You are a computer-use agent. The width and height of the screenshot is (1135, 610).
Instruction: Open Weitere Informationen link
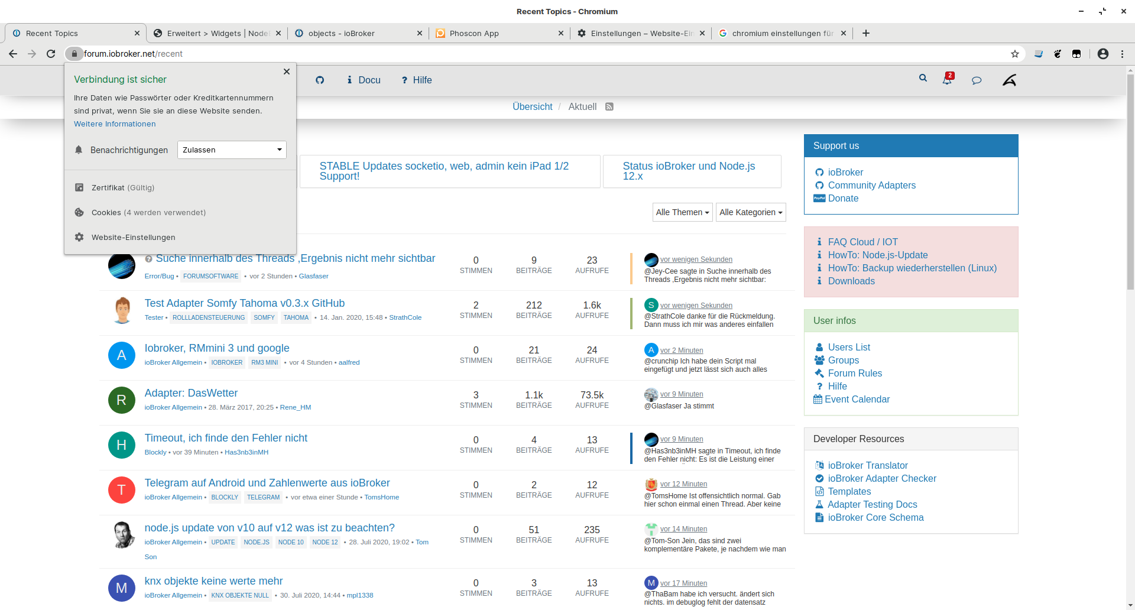(x=115, y=124)
